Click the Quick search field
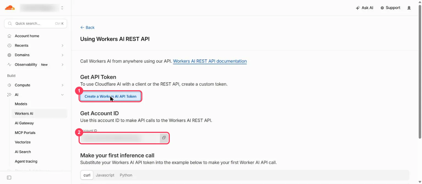Image resolution: width=422 pixels, height=184 pixels. tap(35, 24)
